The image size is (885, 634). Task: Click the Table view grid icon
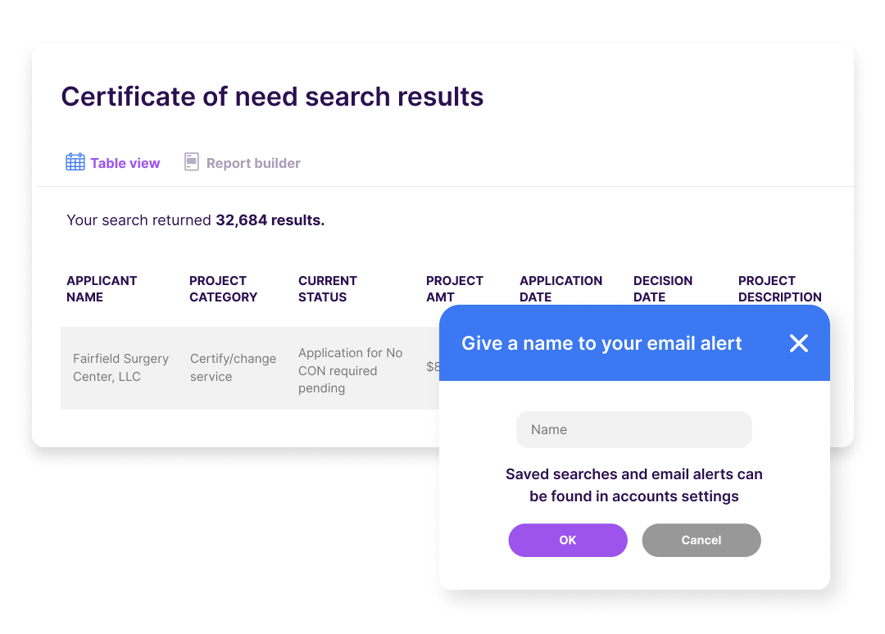[75, 162]
